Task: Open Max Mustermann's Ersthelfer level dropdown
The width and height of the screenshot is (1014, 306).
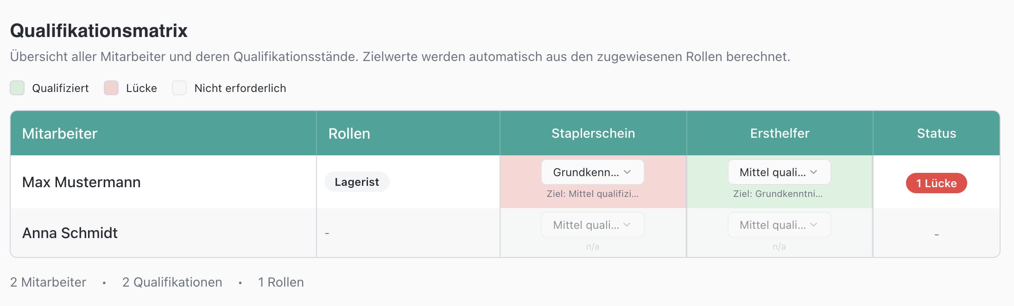Action: [779, 172]
